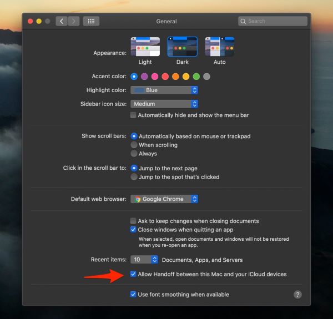Close the General window with red button

[30, 21]
